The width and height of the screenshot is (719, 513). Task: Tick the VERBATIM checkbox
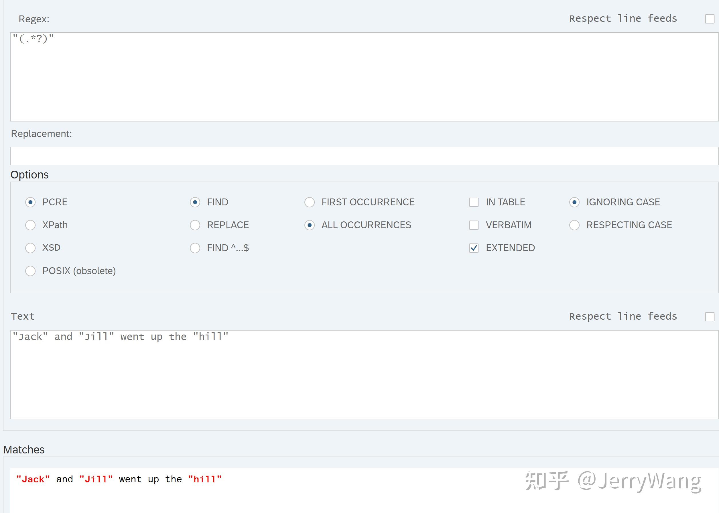coord(474,225)
